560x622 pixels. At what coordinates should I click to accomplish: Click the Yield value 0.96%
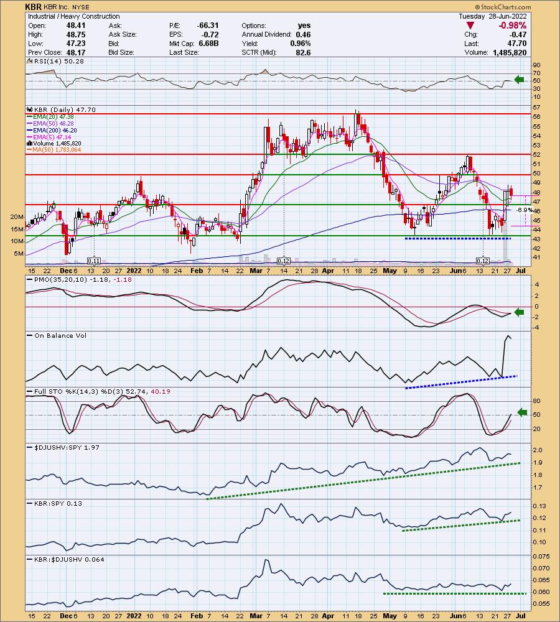(301, 44)
